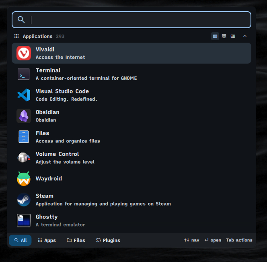The width and height of the screenshot is (267, 262).
Task: Open Volume Control icon
Action: (24, 158)
